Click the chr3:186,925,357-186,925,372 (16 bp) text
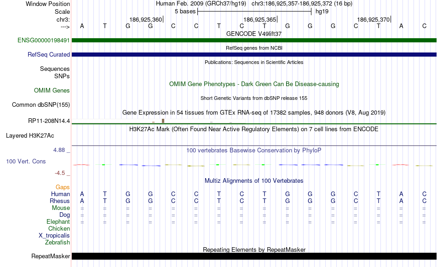 point(302,4)
